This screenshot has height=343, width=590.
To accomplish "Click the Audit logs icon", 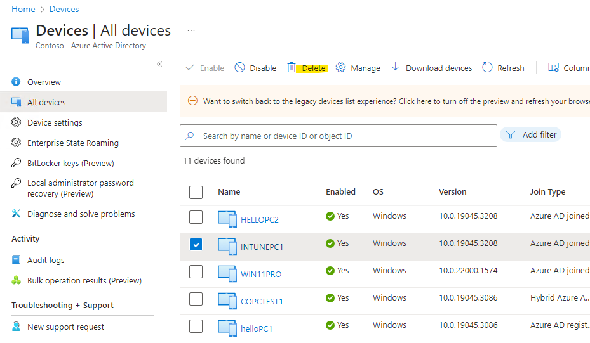I will click(16, 259).
